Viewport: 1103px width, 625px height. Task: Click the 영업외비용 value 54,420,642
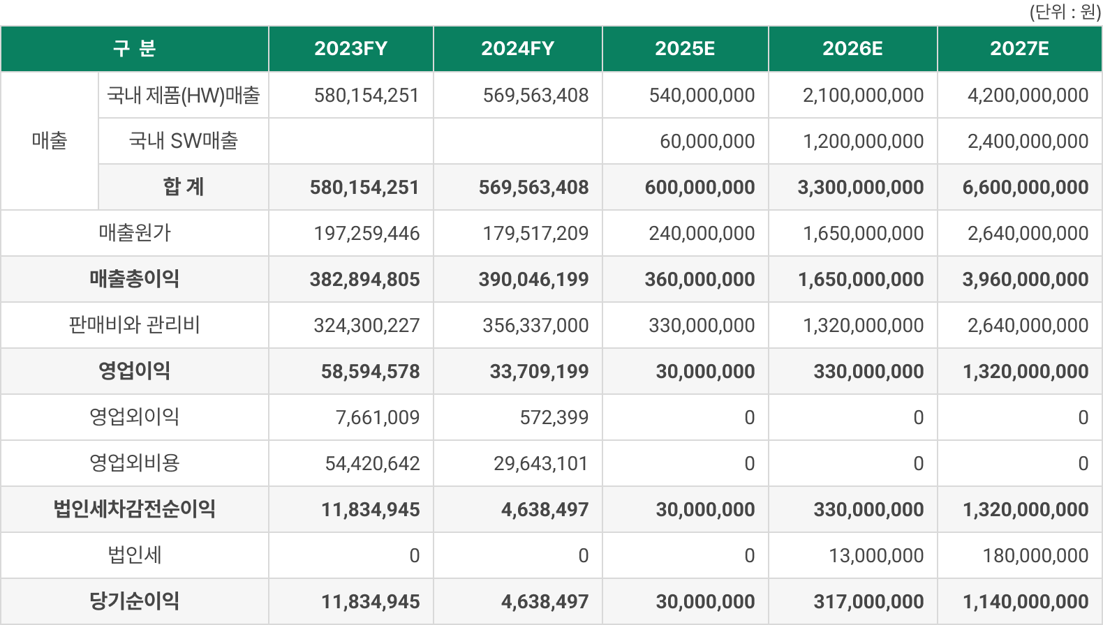(x=372, y=463)
